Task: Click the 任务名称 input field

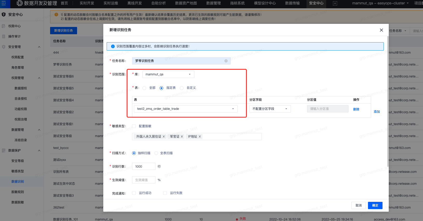Action: [x=181, y=61]
